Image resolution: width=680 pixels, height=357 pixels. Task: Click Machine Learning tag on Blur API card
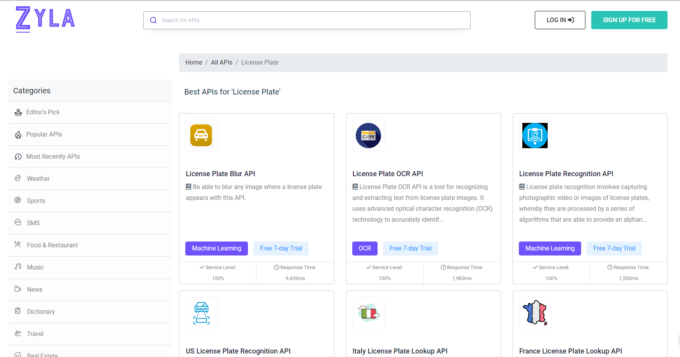point(216,248)
